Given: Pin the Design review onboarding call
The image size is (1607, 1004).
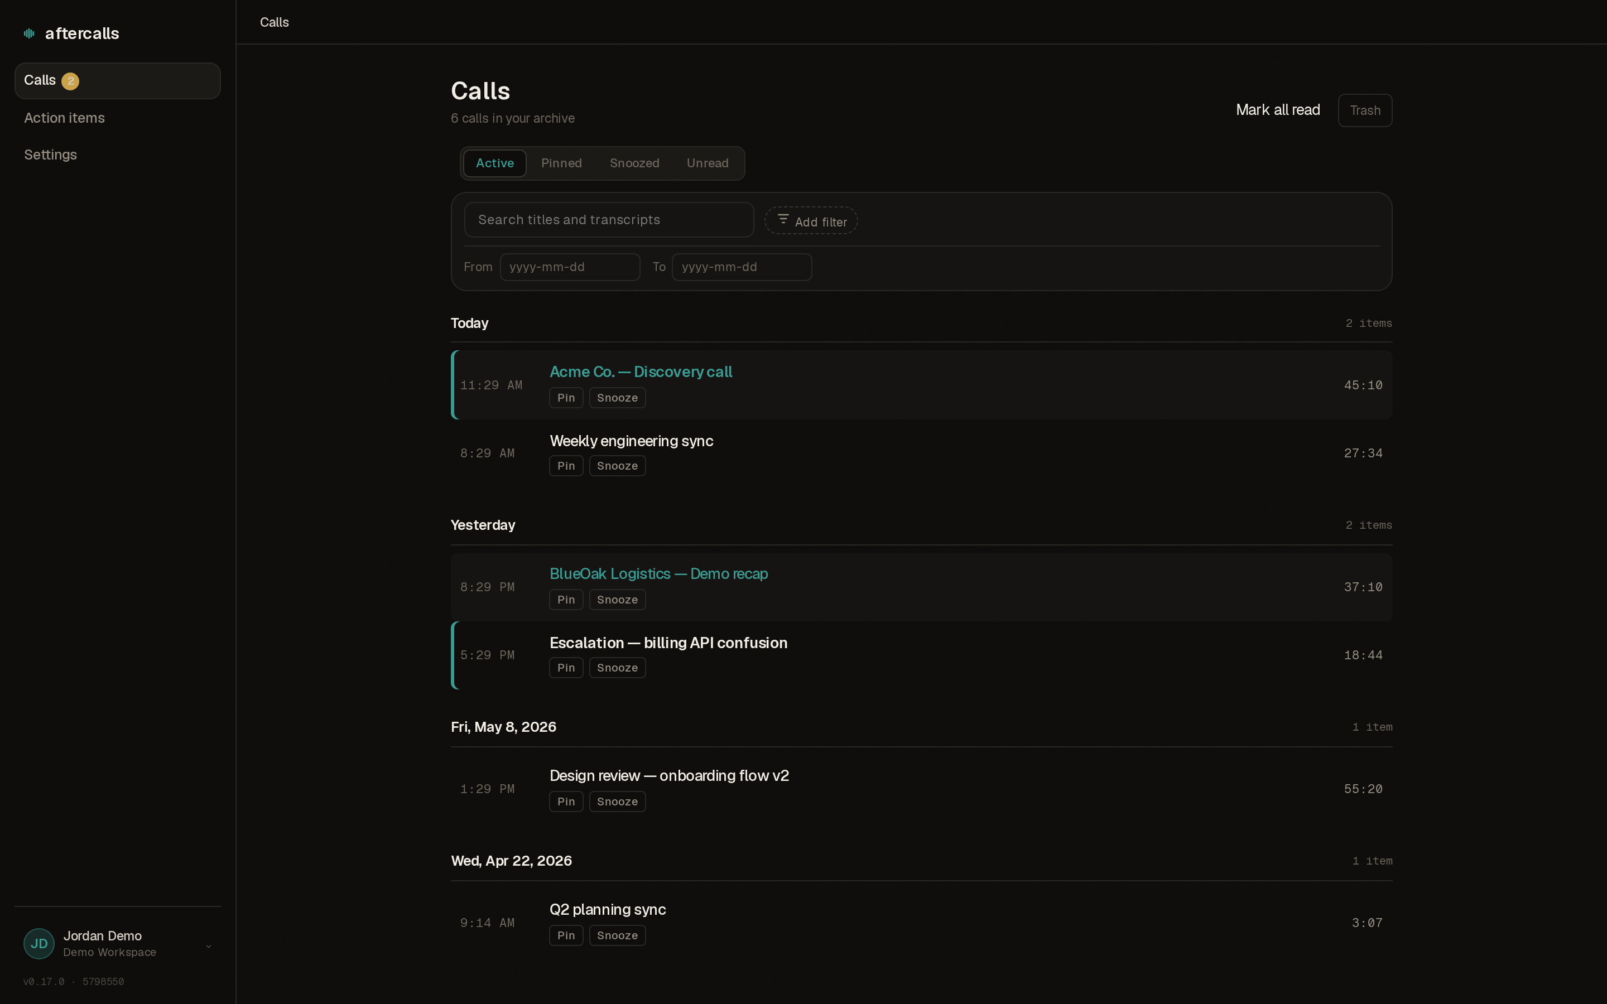Looking at the screenshot, I should click(566, 802).
